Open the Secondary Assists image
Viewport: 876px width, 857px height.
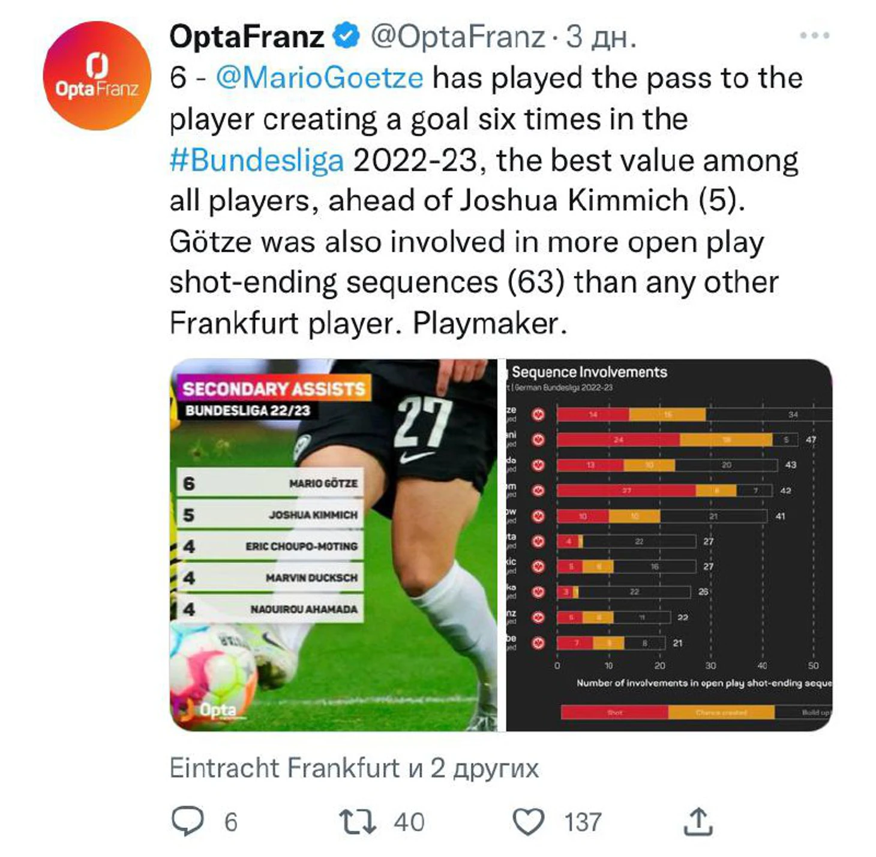tap(334, 545)
